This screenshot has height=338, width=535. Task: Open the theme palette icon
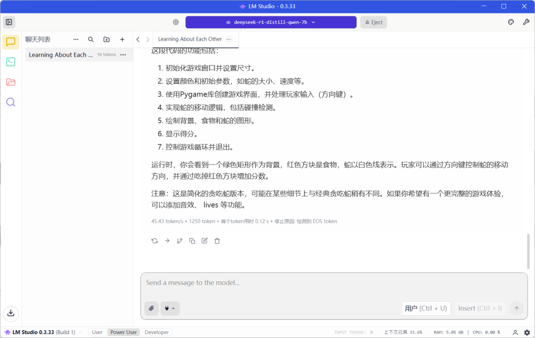pyautogui.click(x=511, y=22)
